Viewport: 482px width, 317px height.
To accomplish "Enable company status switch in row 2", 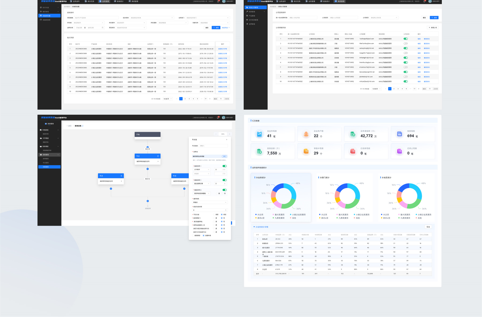I will [406, 43].
